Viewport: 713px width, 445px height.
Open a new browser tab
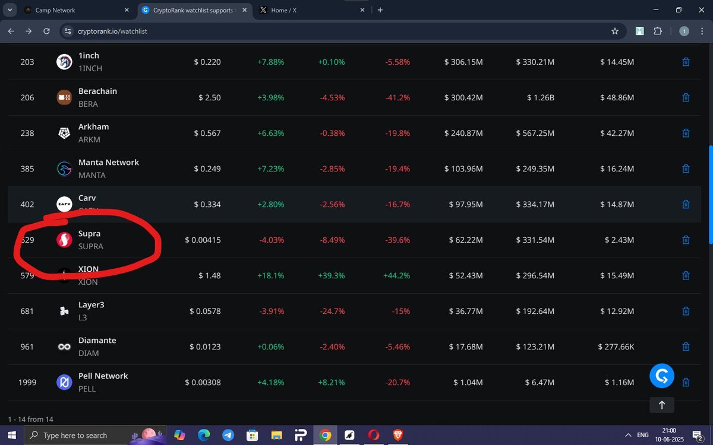(x=380, y=10)
